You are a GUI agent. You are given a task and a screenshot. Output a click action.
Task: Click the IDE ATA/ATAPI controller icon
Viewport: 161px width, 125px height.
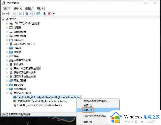pos(11,24)
